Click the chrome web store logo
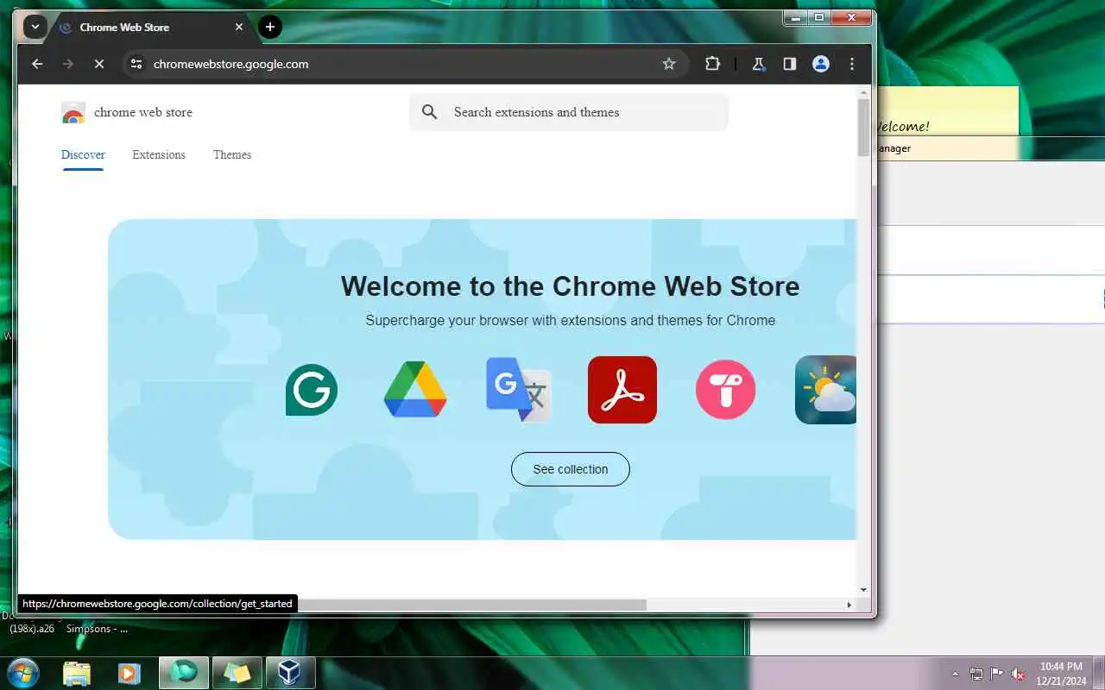 point(127,112)
